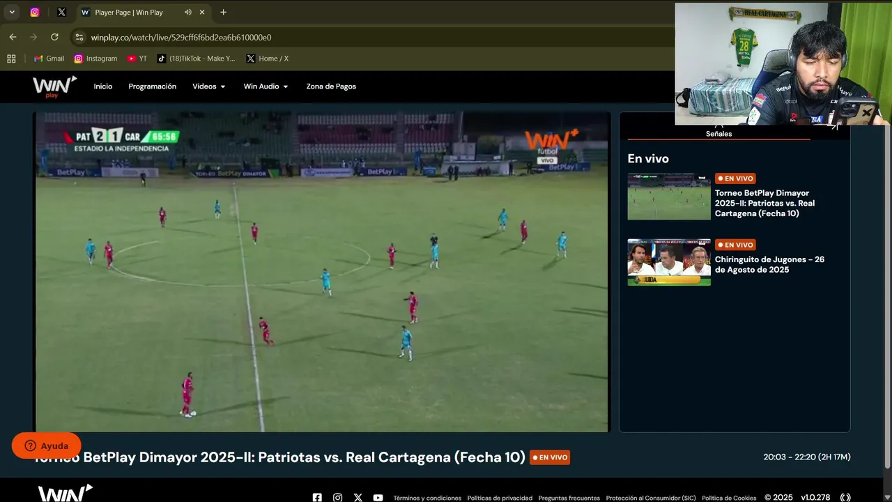
Task: Mute the tab via its speaker icon
Action: pos(188,12)
